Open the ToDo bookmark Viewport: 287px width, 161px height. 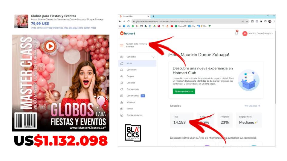(x=204, y=26)
